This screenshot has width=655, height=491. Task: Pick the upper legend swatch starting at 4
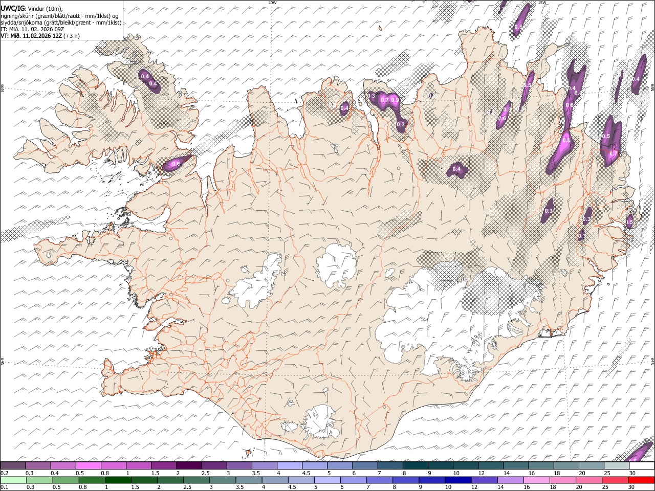(290, 466)
